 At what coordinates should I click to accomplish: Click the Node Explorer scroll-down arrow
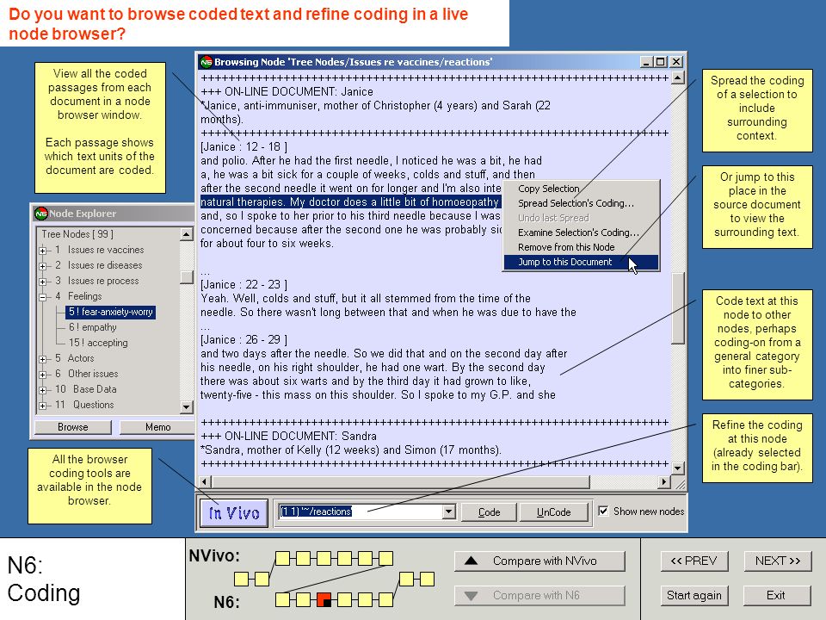coord(187,407)
